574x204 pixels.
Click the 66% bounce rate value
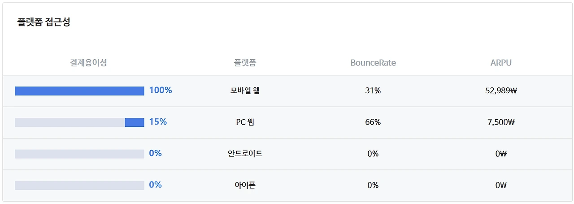(x=373, y=122)
